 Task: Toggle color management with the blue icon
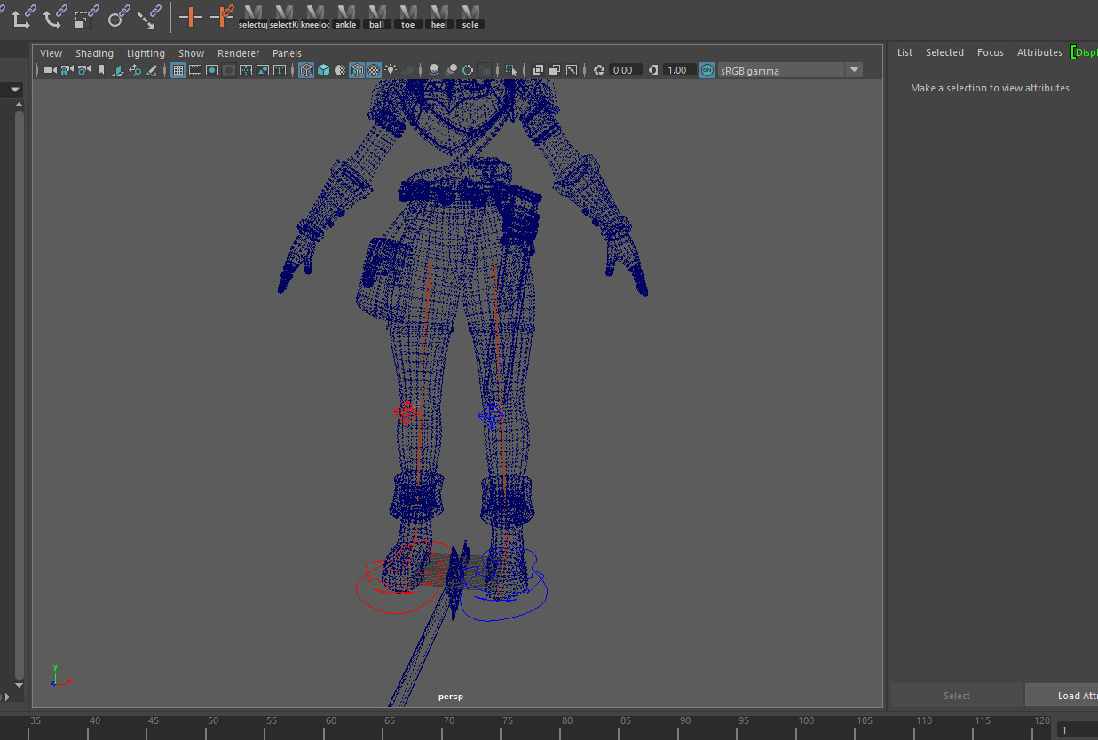click(707, 69)
